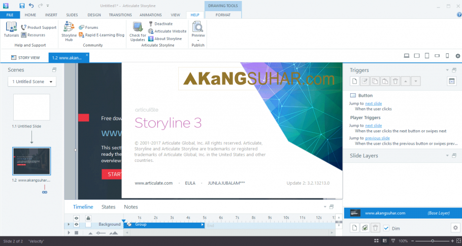Switch to STORY VIEW tab
The width and height of the screenshot is (462, 246).
(25, 57)
